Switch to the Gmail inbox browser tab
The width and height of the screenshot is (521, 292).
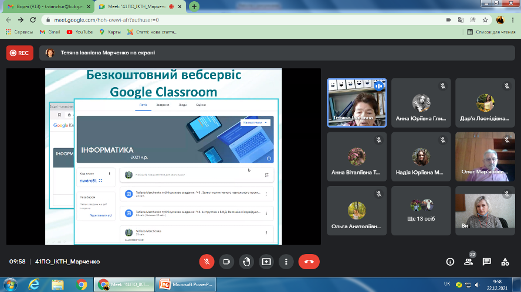coord(44,6)
